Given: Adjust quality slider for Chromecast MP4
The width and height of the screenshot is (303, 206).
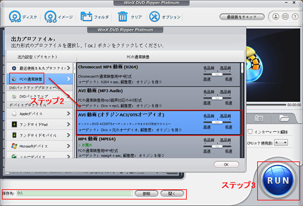Looking at the screenshot, I should [x=217, y=74].
